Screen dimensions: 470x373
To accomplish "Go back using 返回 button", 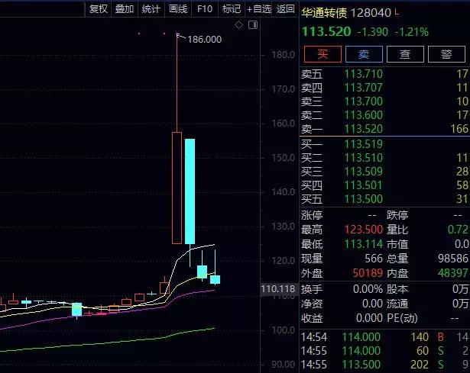I will coord(285,9).
